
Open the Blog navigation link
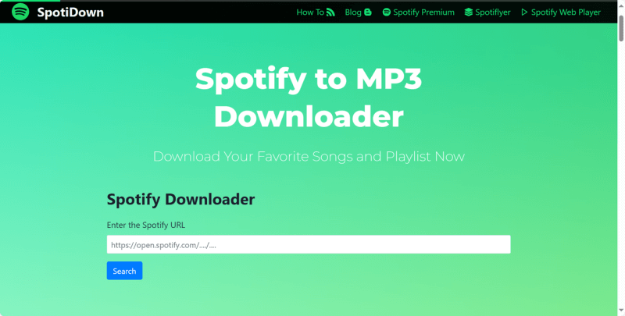tap(358, 12)
